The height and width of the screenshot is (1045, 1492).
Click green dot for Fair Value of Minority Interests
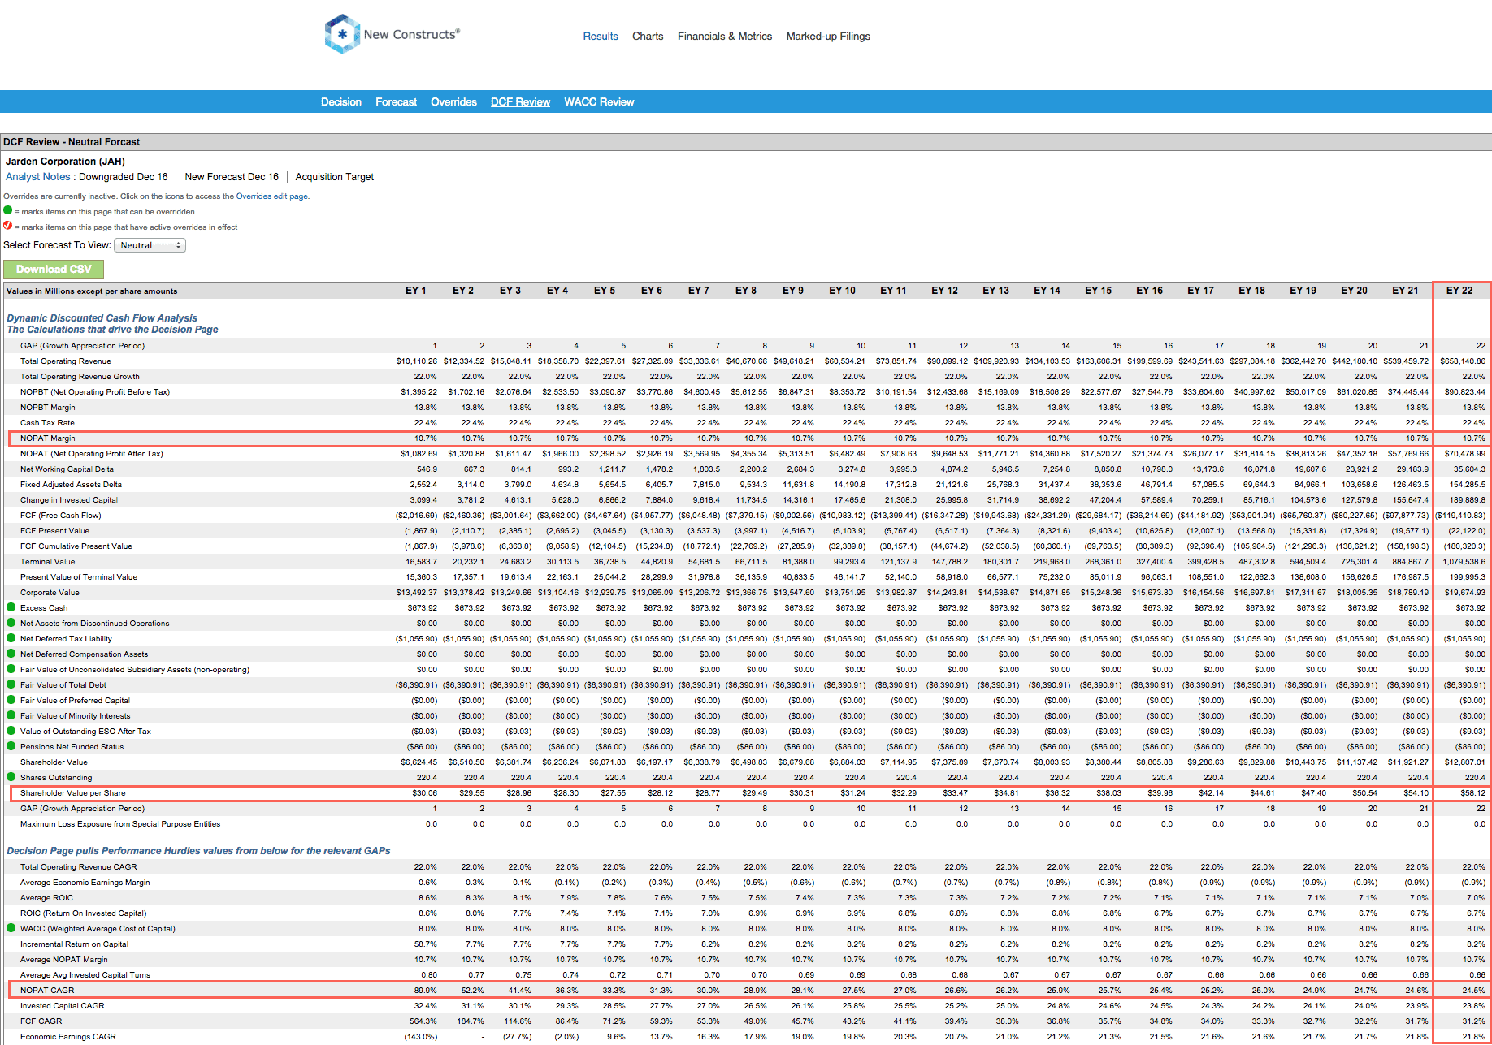pos(11,715)
